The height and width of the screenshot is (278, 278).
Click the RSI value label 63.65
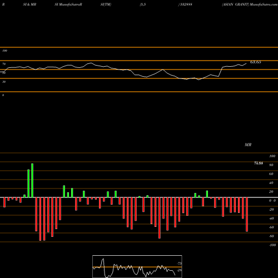pos(256,62)
